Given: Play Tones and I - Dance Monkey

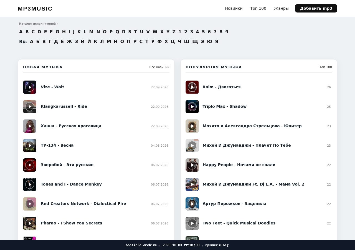Looking at the screenshot, I should [30, 184].
